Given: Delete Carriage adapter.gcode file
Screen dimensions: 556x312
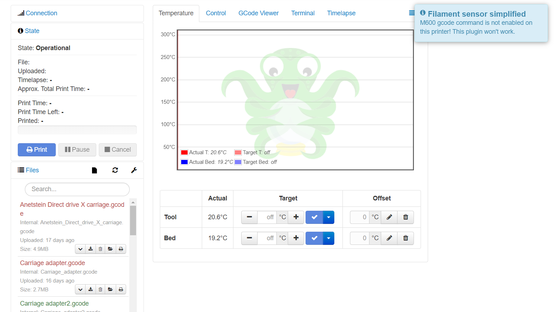Looking at the screenshot, I should 101,290.
